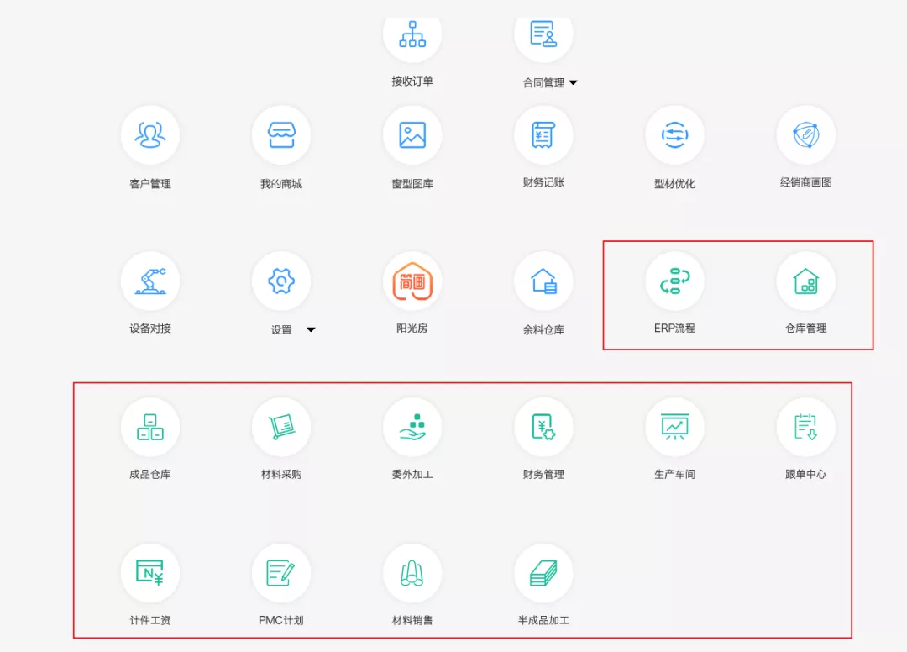Open 余料仓库 leftover warehouse icon

[x=543, y=281]
